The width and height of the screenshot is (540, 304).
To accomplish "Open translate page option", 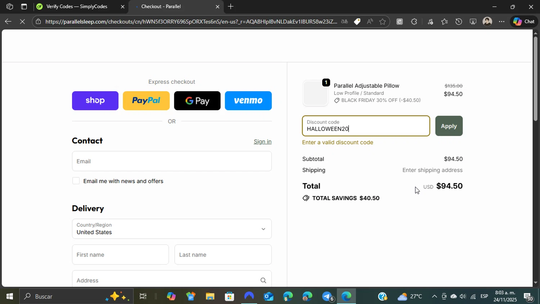I will [345, 22].
